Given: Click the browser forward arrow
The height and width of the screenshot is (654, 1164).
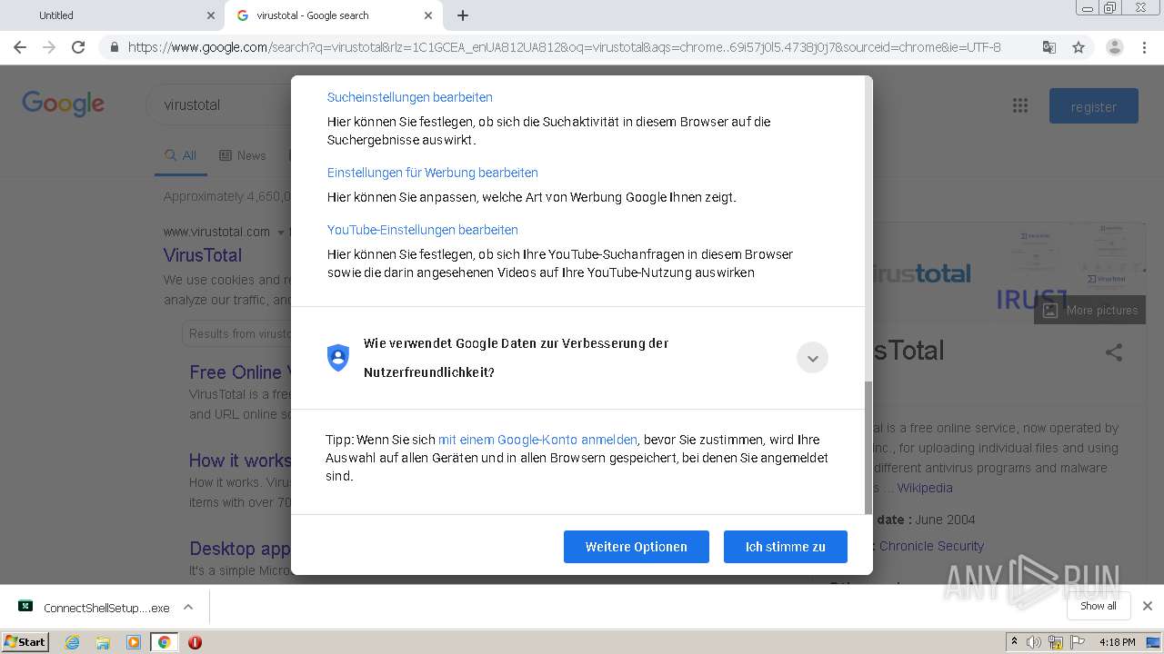Looking at the screenshot, I should [x=49, y=47].
